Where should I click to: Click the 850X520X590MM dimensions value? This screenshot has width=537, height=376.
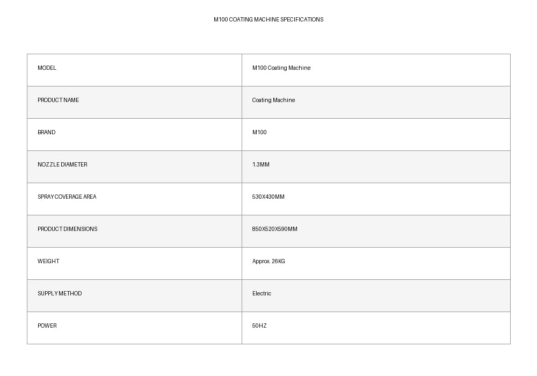[x=274, y=229]
